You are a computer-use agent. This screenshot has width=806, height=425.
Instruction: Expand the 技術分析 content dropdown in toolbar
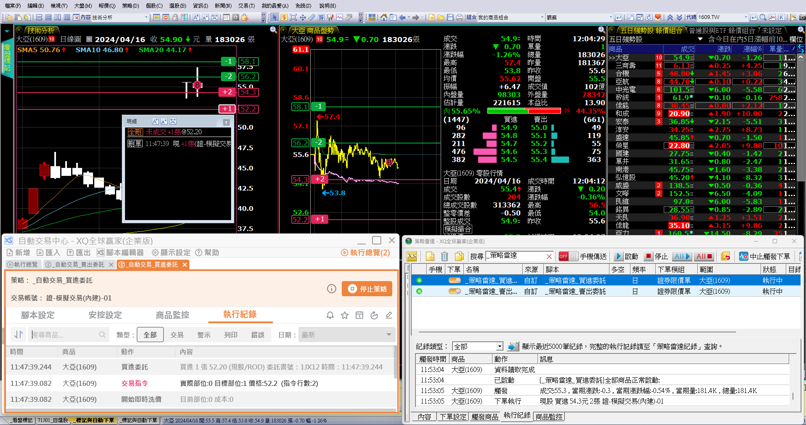(146, 17)
